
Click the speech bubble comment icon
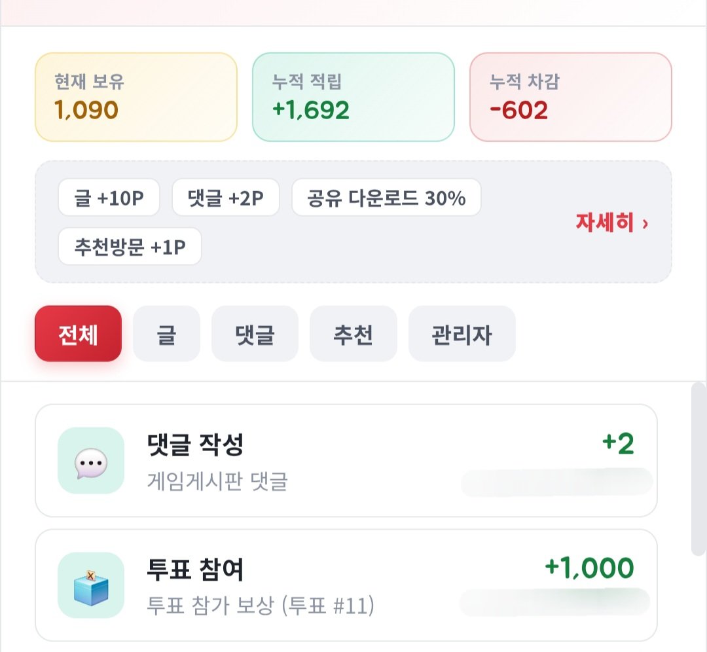91,460
